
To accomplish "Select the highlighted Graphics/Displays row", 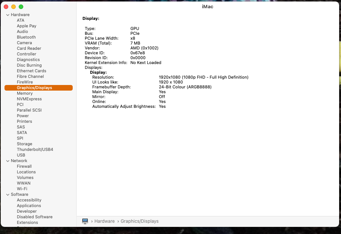I will click(39, 88).
